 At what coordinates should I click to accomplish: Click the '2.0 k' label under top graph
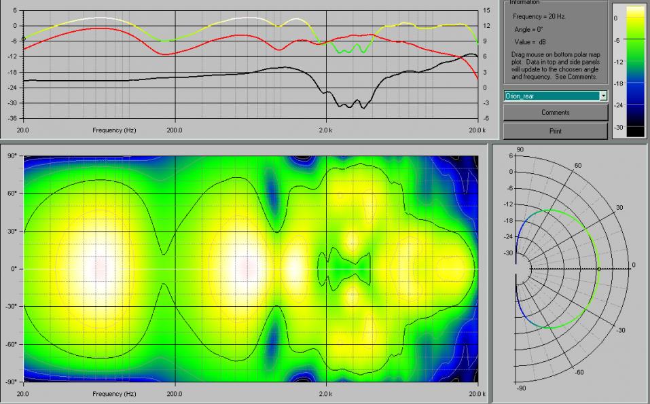coord(325,130)
